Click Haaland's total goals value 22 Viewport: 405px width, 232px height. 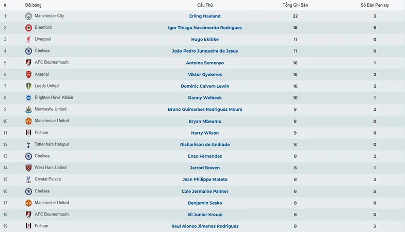[295, 16]
